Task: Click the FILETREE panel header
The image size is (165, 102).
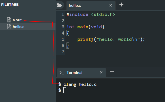Action: [x=10, y=5]
